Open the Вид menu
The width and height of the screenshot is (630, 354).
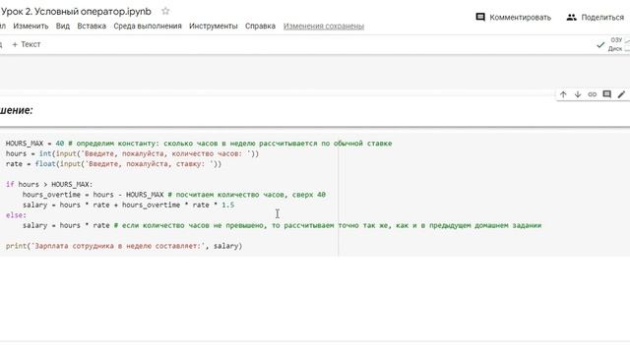tap(63, 27)
